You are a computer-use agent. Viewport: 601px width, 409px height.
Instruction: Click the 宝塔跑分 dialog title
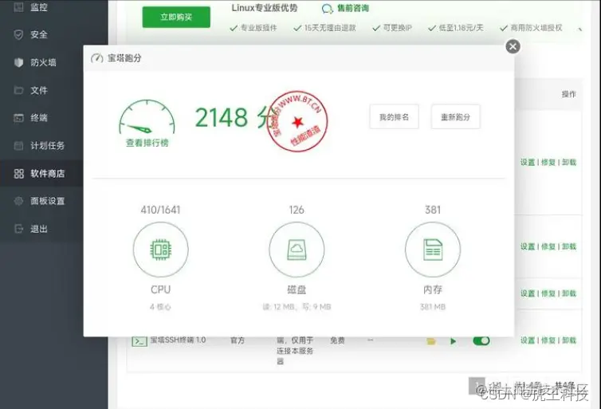pyautogui.click(x=124, y=58)
